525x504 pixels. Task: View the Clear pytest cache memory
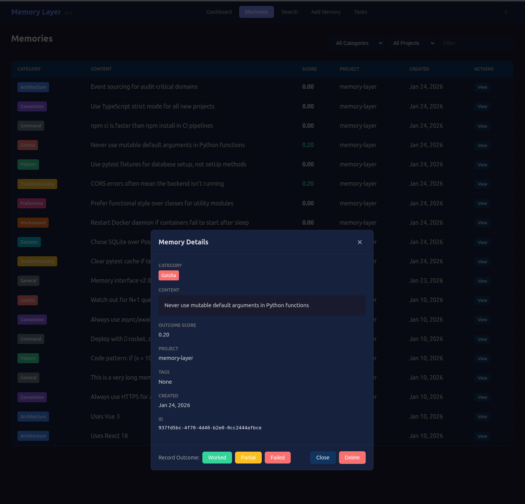click(482, 262)
